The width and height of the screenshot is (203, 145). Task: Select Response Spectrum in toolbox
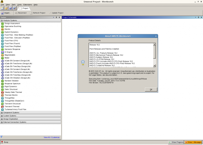[12, 84]
